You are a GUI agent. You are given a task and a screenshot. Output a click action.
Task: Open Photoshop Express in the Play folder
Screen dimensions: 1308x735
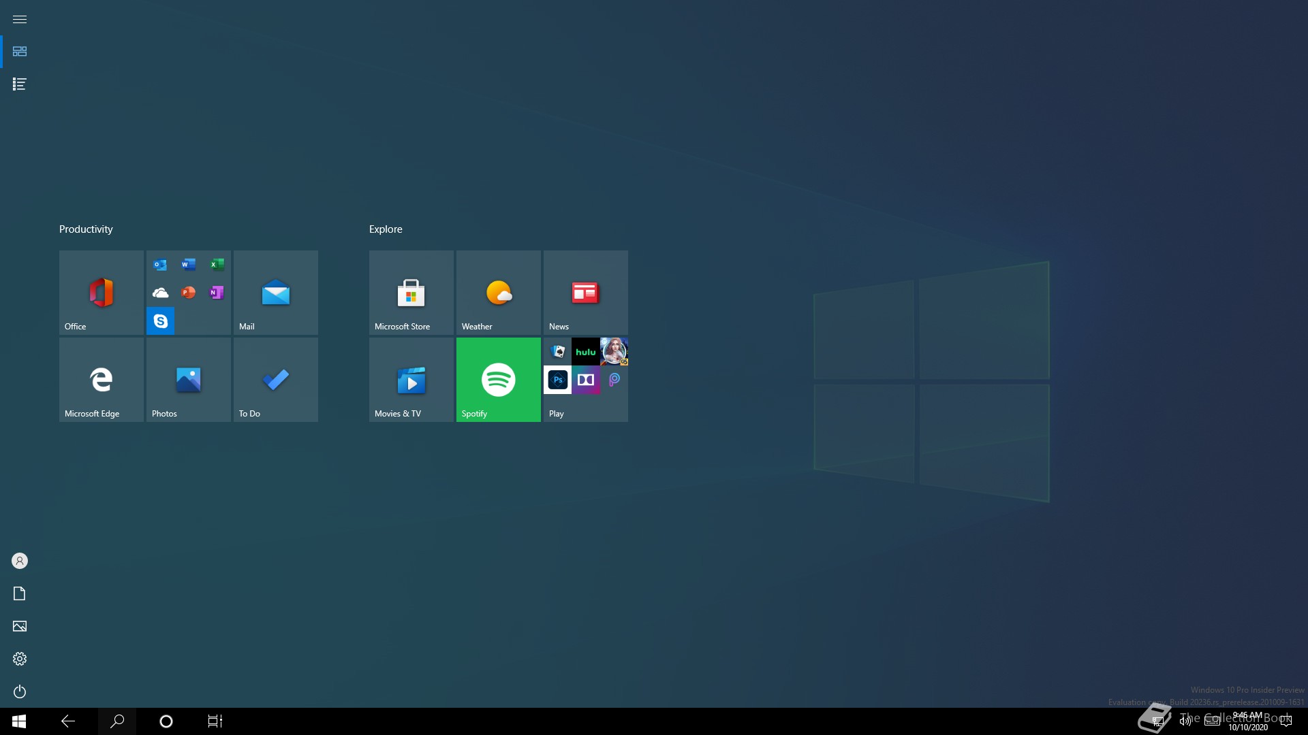point(557,380)
